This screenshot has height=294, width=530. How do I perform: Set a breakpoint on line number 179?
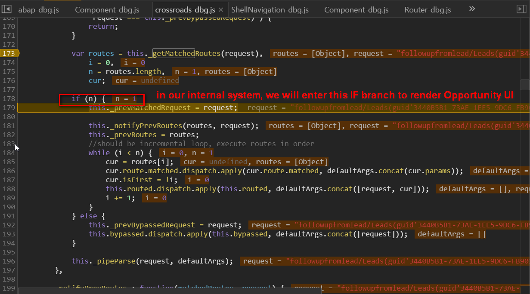point(9,108)
